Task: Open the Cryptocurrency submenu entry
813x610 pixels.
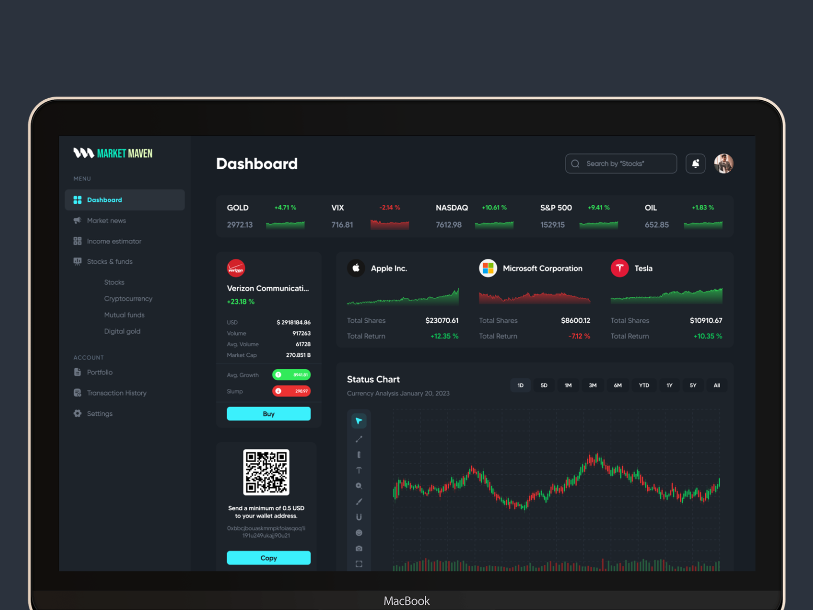Action: (x=128, y=298)
